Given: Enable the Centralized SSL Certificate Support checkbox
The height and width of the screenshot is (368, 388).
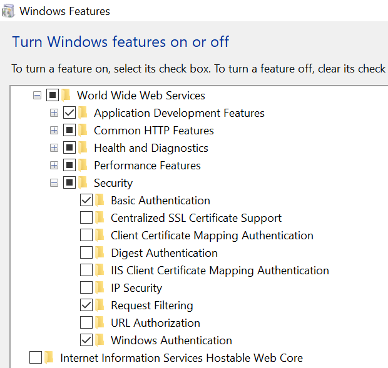Looking at the screenshot, I should 86,218.
